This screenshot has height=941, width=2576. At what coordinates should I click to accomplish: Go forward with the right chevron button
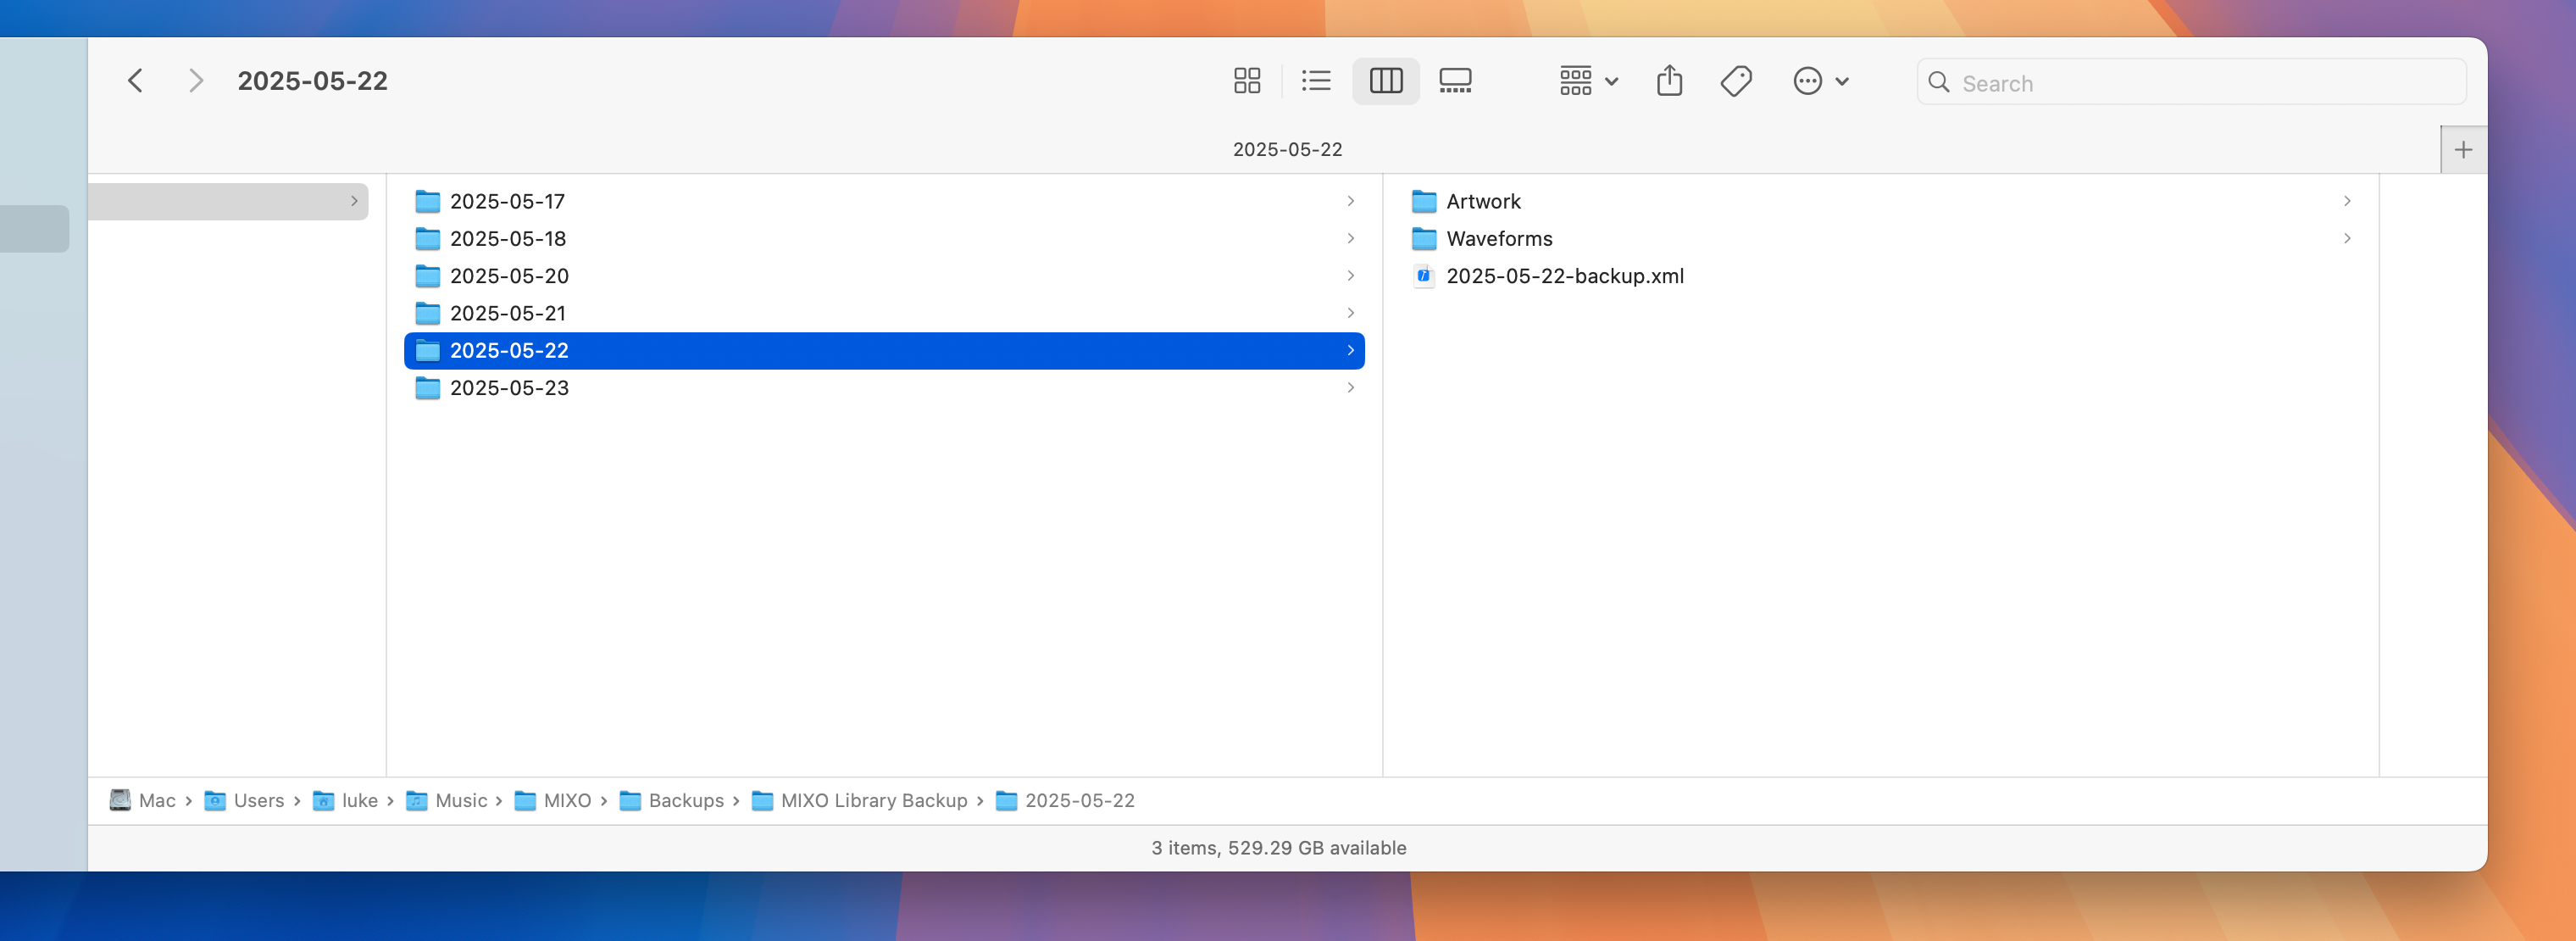(196, 81)
